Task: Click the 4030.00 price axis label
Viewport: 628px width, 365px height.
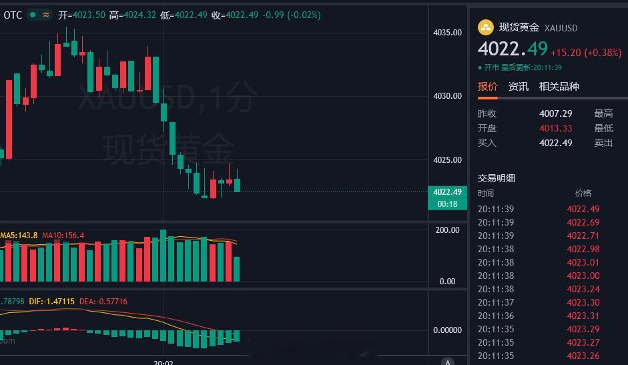Action: (x=447, y=96)
